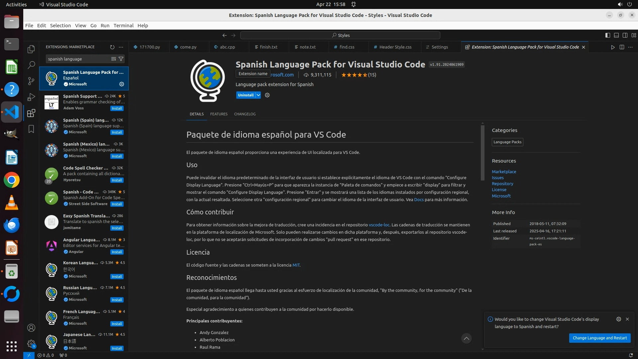The image size is (638, 359).
Task: Open the Manage gear menu in status corner
Action: click(x=31, y=344)
